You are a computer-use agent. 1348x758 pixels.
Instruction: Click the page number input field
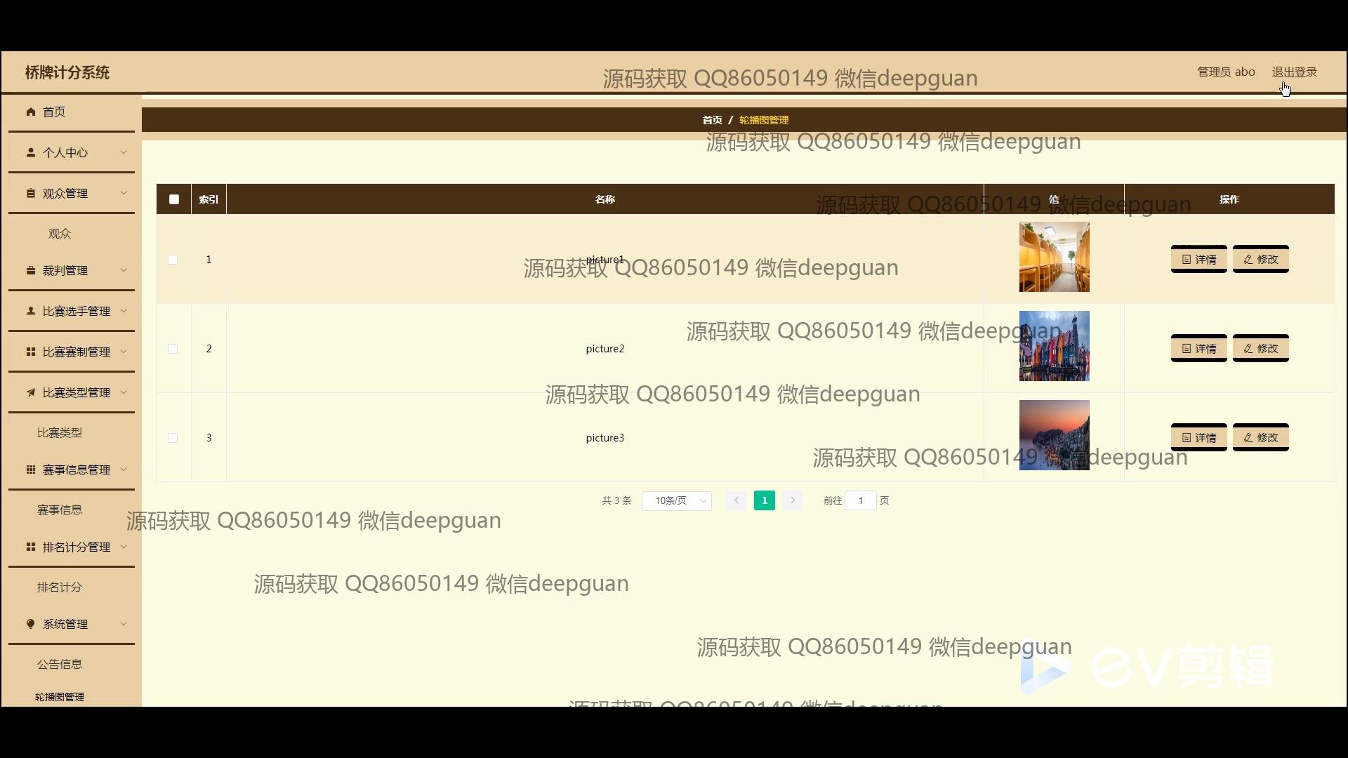pos(860,500)
